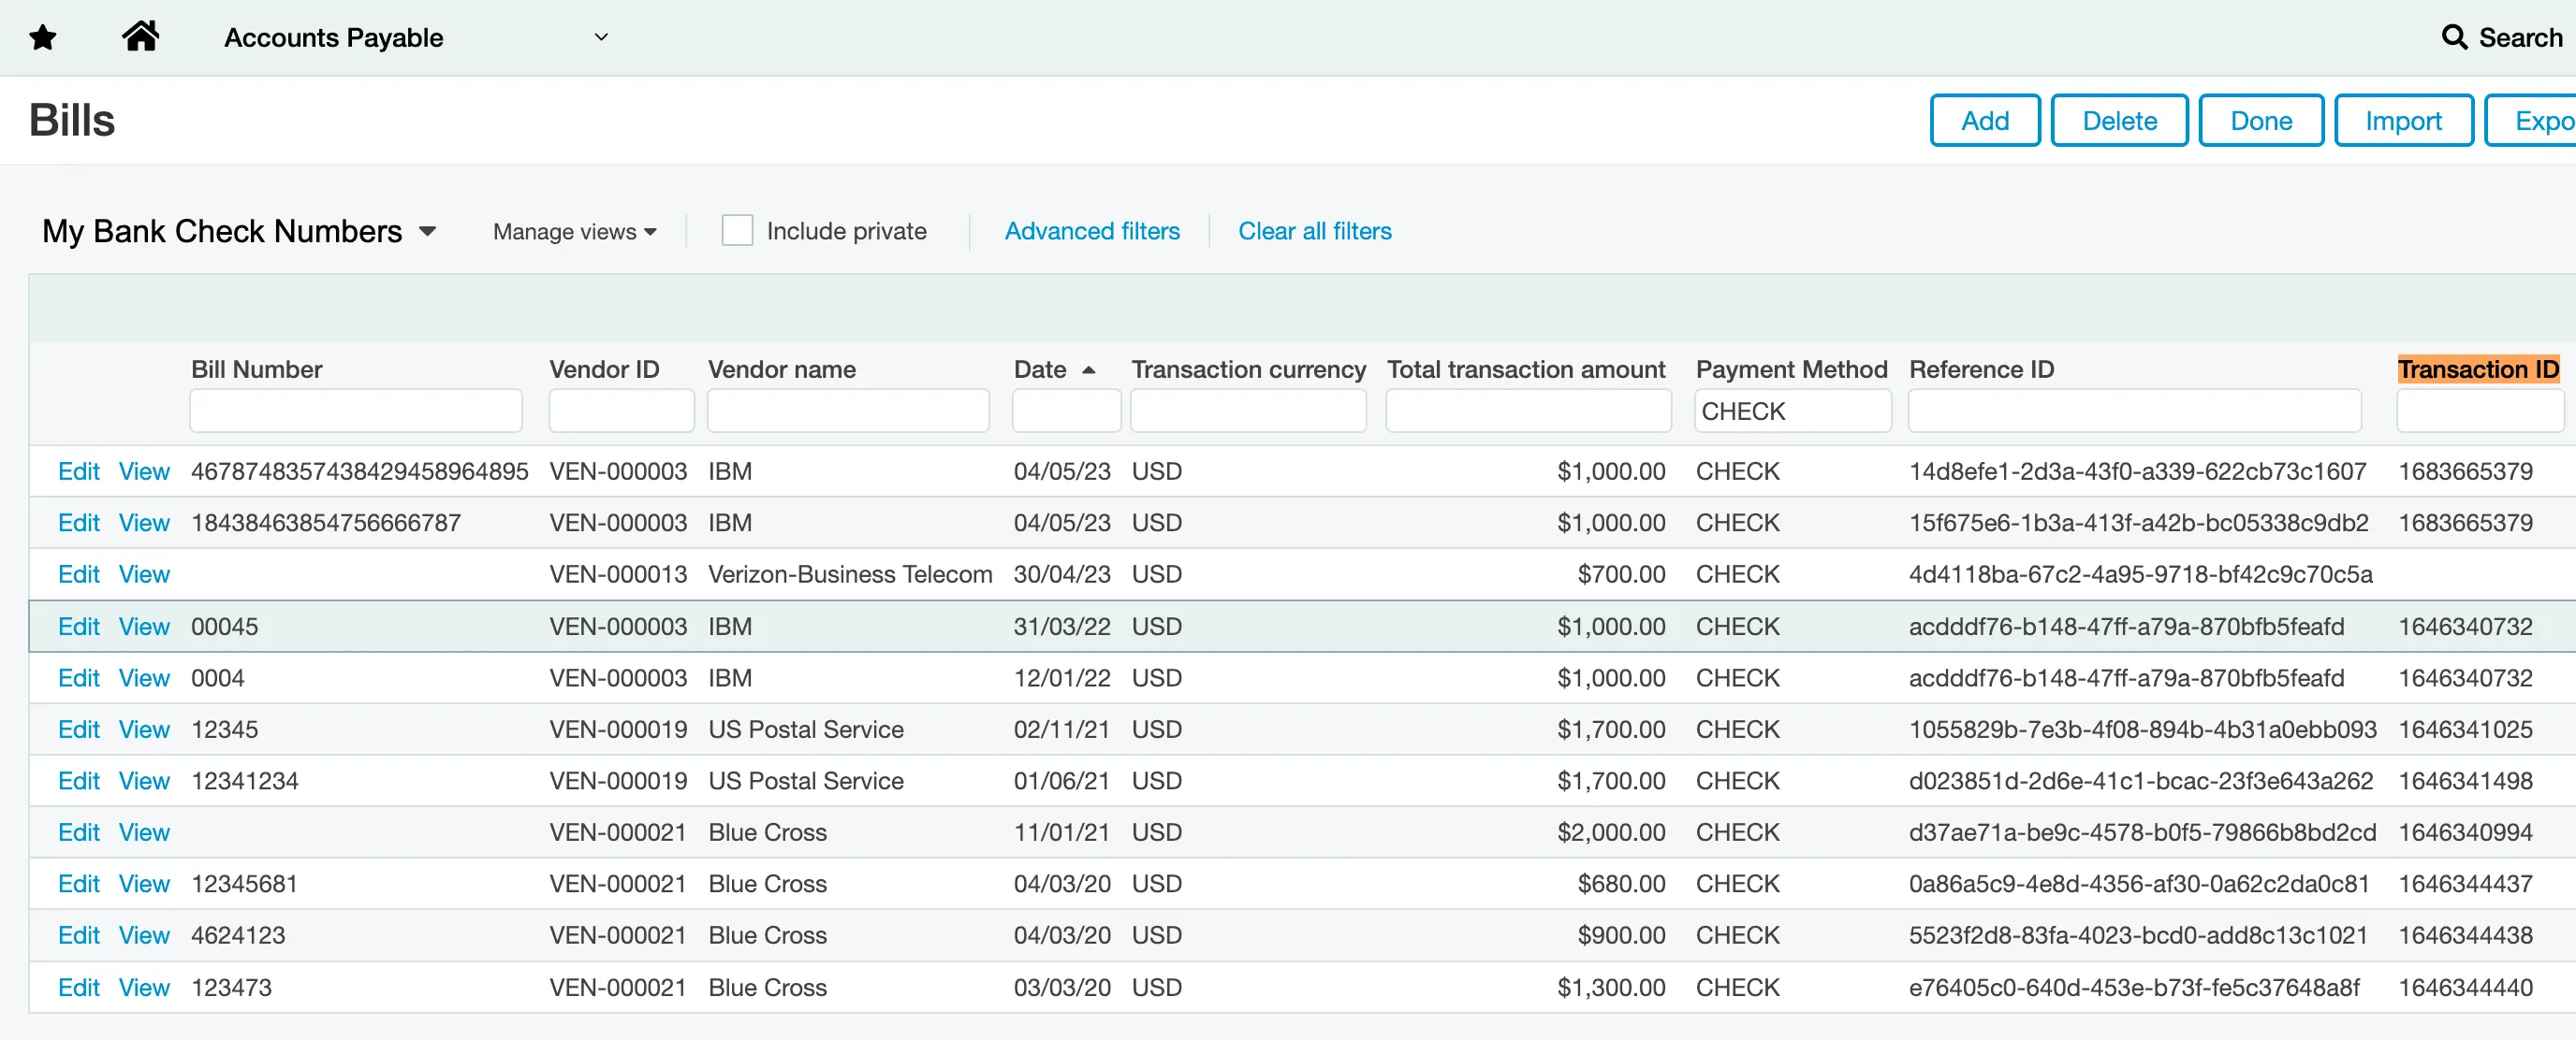Click Edit for bill 12345681
This screenshot has width=2576, height=1040.
[x=78, y=884]
